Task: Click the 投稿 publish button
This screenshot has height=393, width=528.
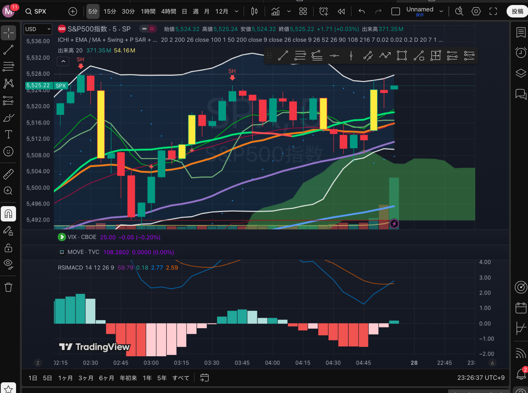Action: pos(517,11)
